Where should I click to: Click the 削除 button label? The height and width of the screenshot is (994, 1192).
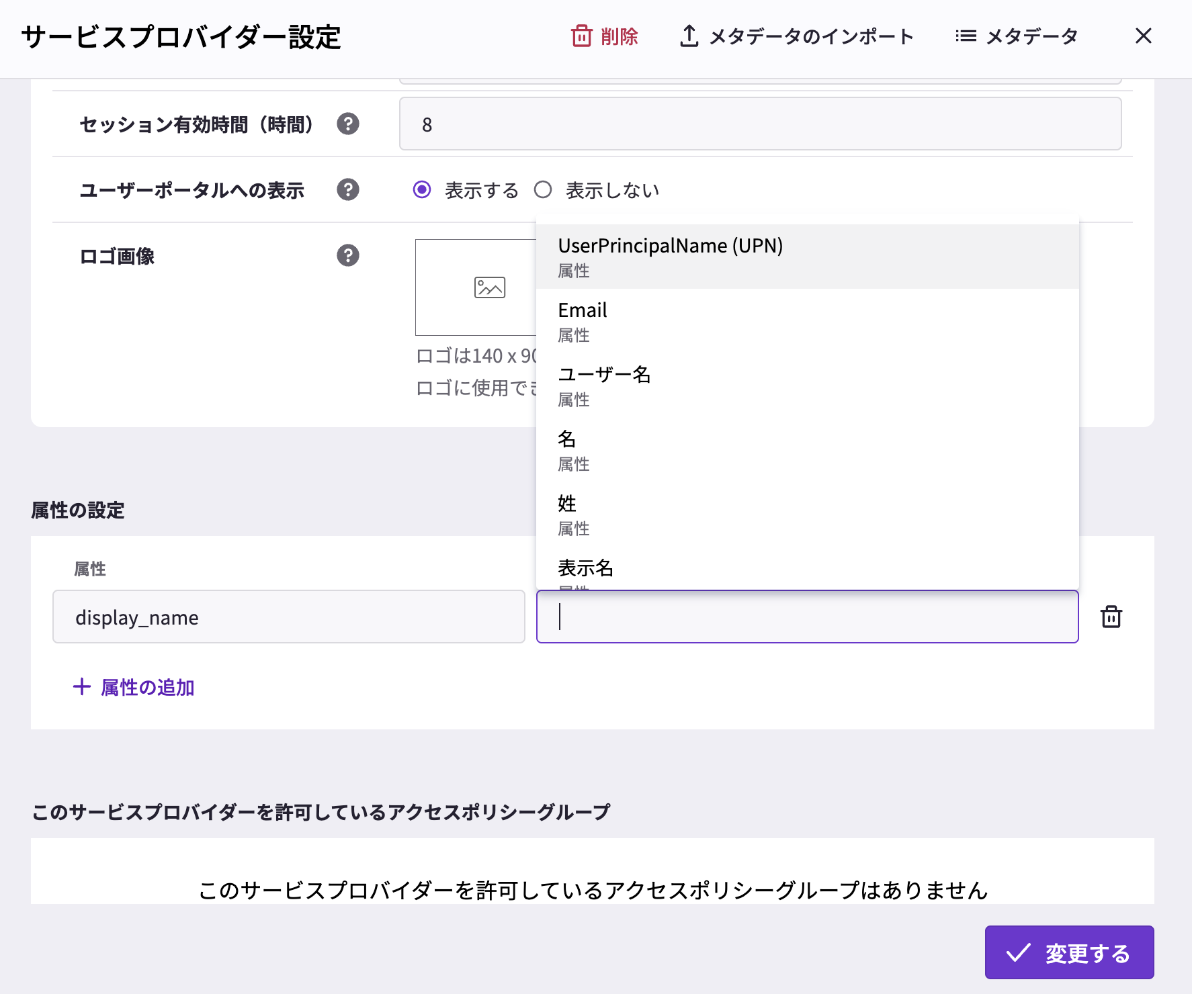(620, 36)
